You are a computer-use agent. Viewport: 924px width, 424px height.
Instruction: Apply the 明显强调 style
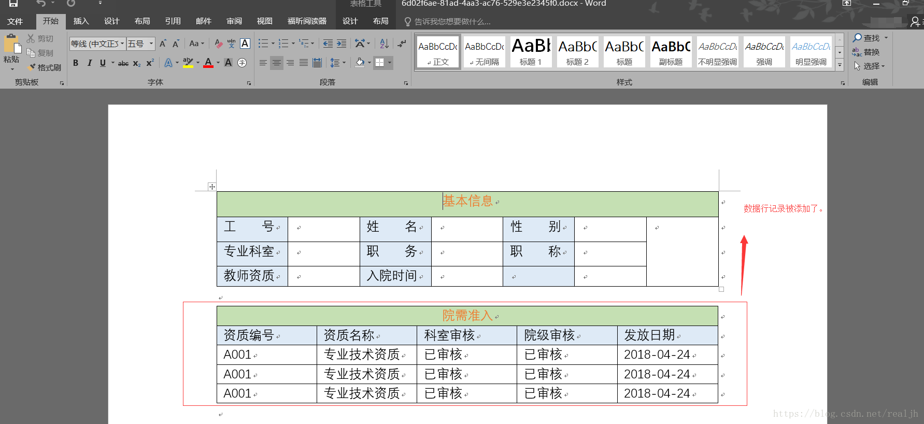point(811,51)
